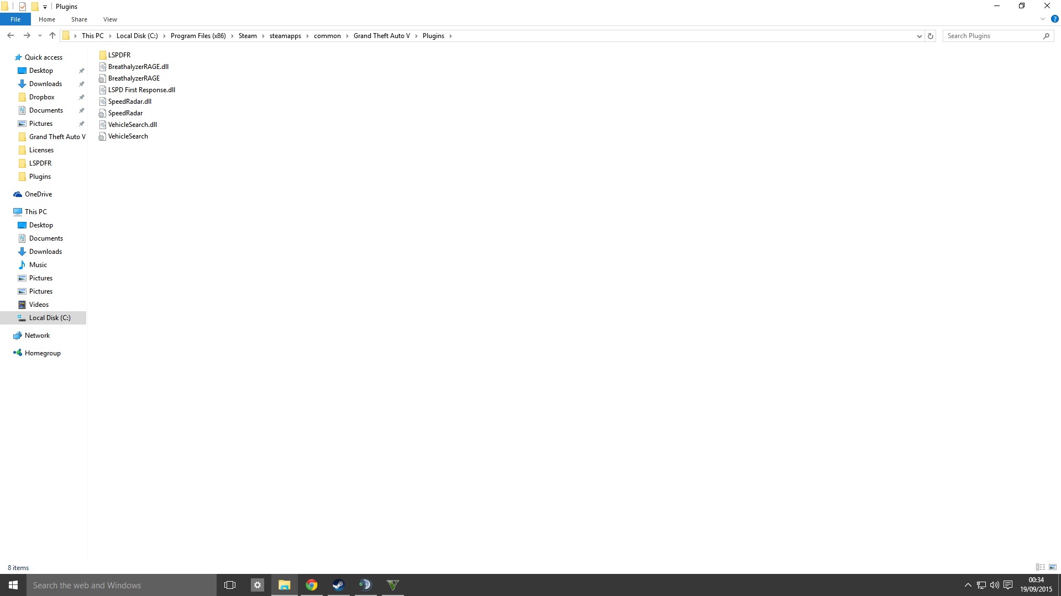This screenshot has width=1061, height=596.
Task: Open the Help question mark icon
Action: click(1054, 19)
